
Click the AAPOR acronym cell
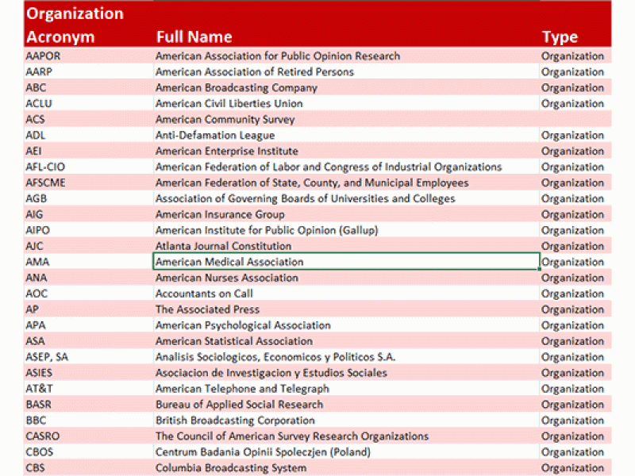click(x=88, y=56)
